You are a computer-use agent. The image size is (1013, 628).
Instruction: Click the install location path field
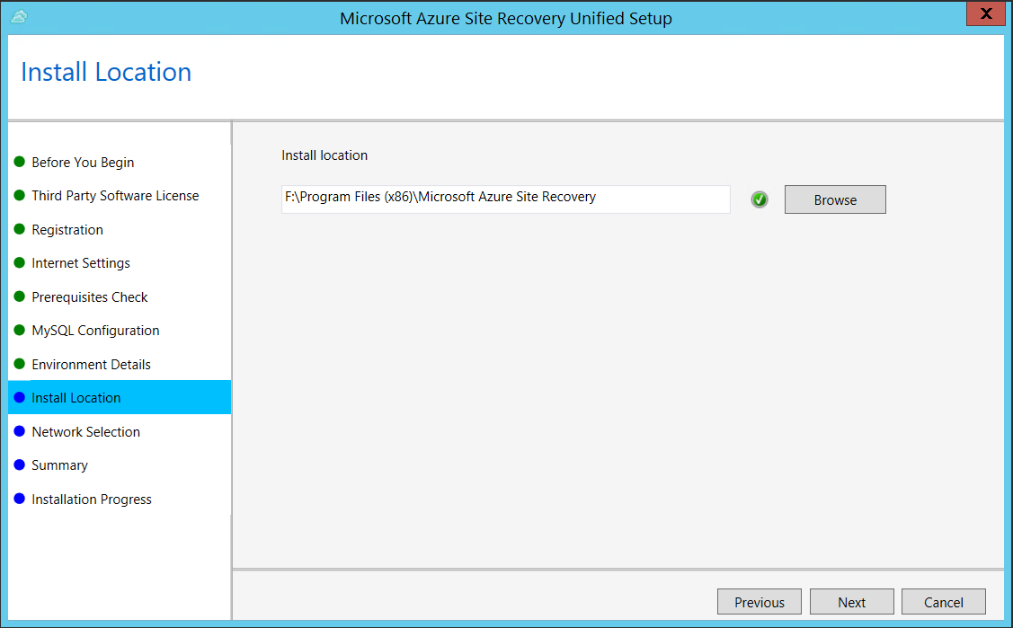506,199
